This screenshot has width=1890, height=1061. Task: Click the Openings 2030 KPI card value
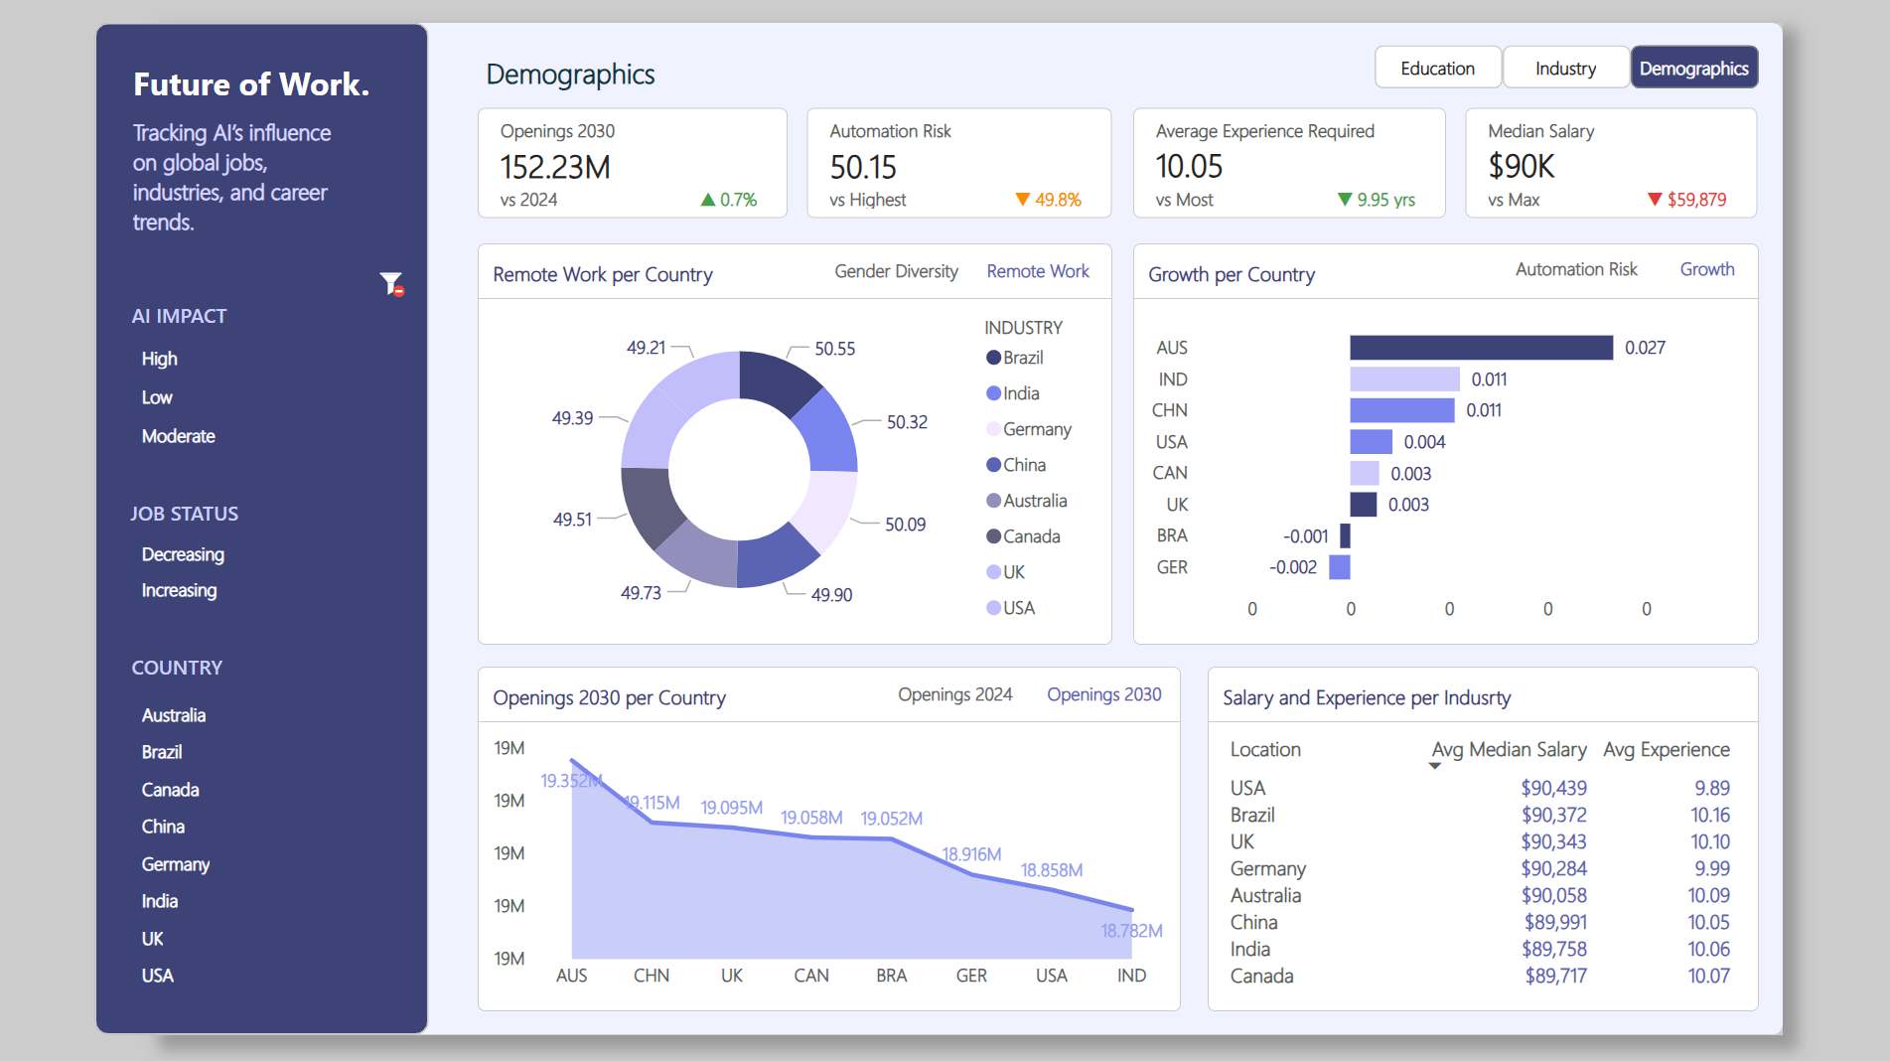(x=554, y=167)
